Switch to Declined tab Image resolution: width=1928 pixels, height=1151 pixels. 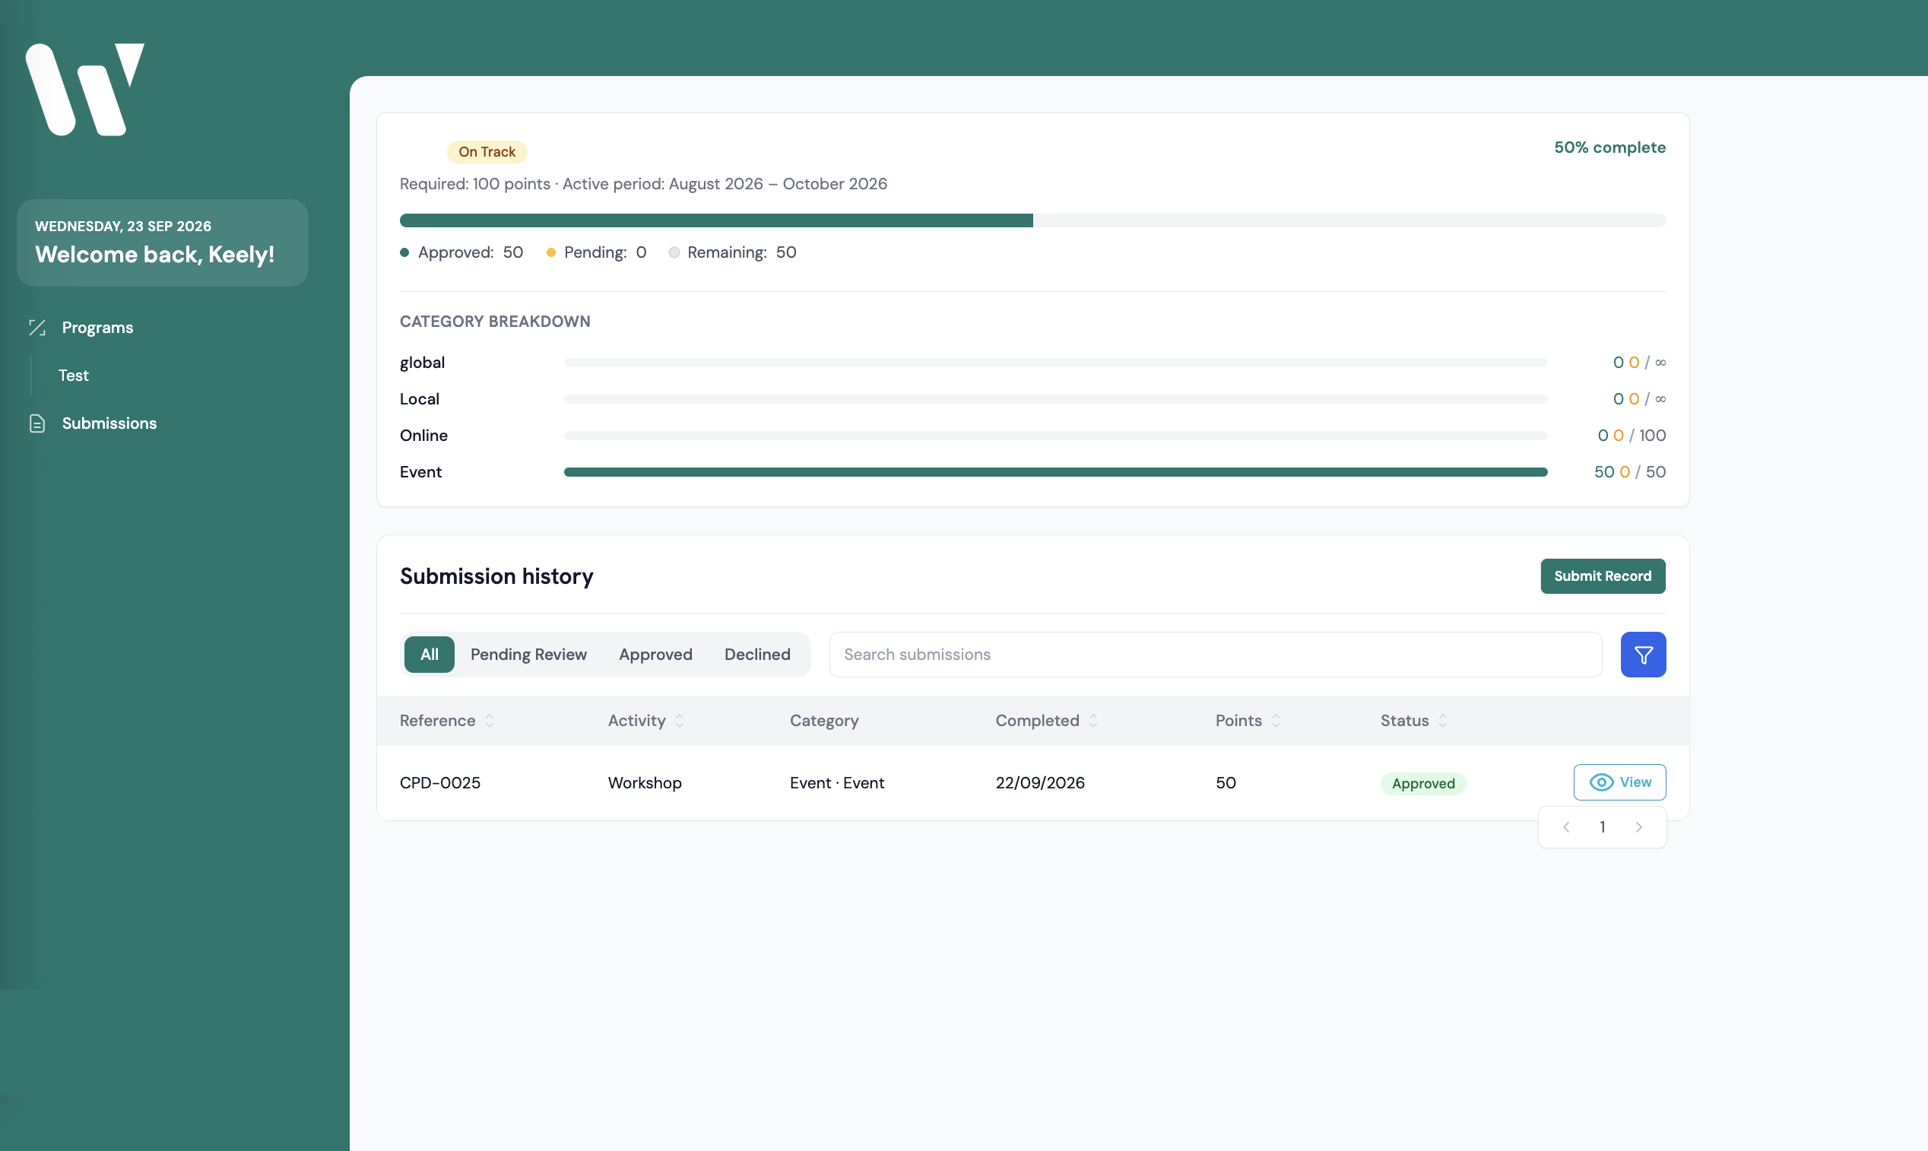point(757,655)
